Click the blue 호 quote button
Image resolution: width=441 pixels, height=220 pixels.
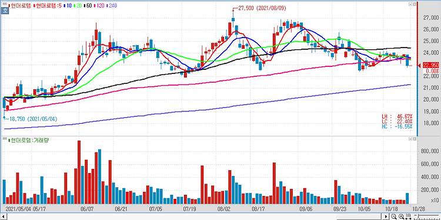(x=5, y=11)
